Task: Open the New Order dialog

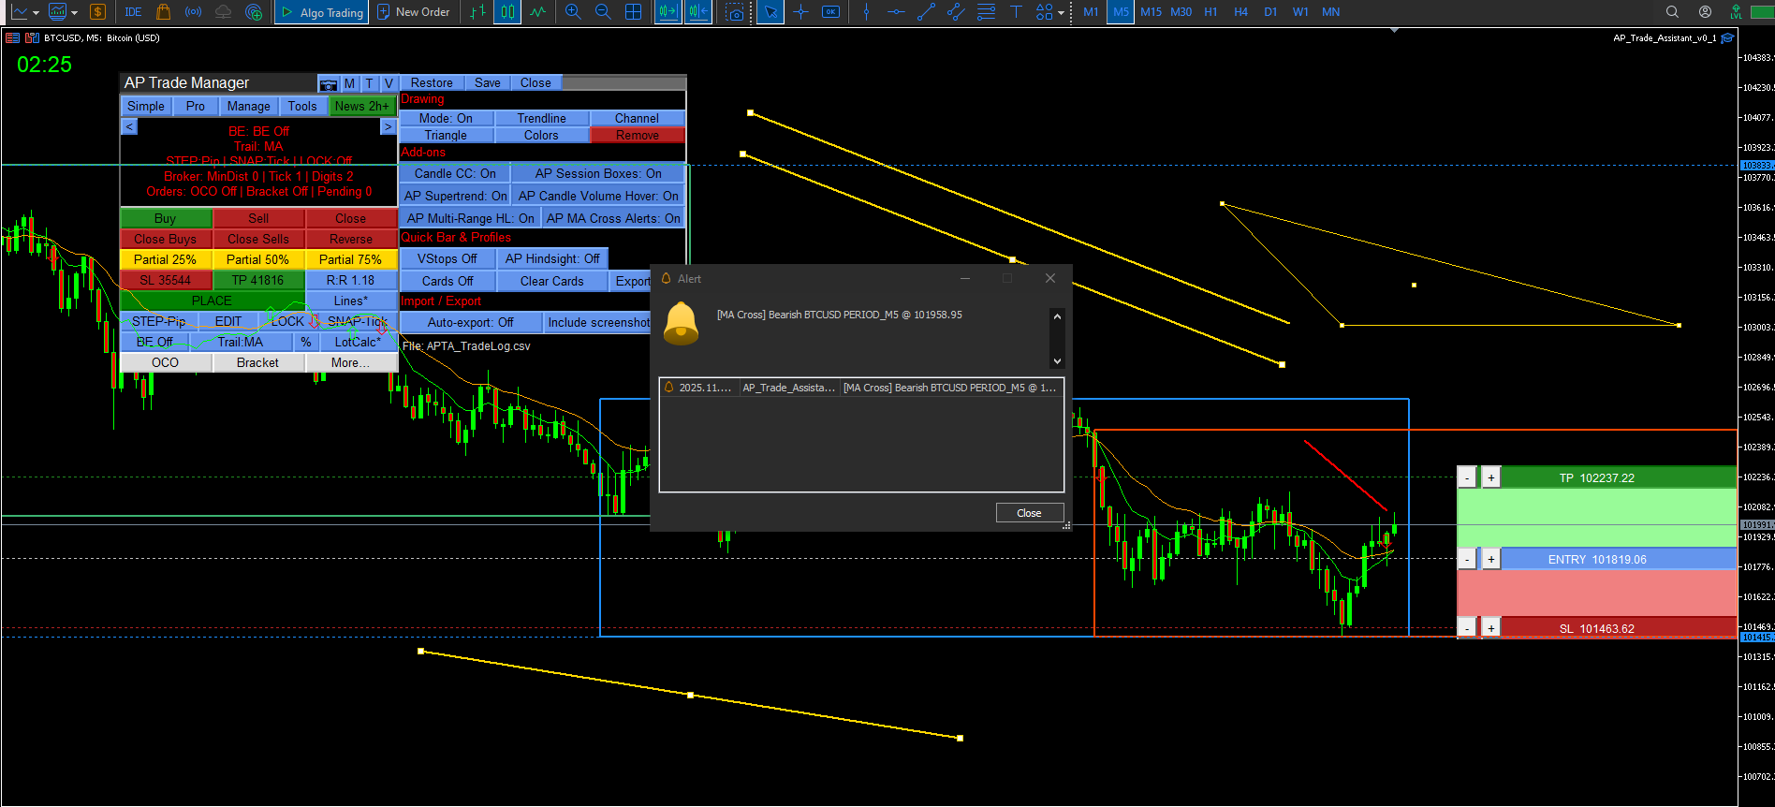Action: [413, 12]
